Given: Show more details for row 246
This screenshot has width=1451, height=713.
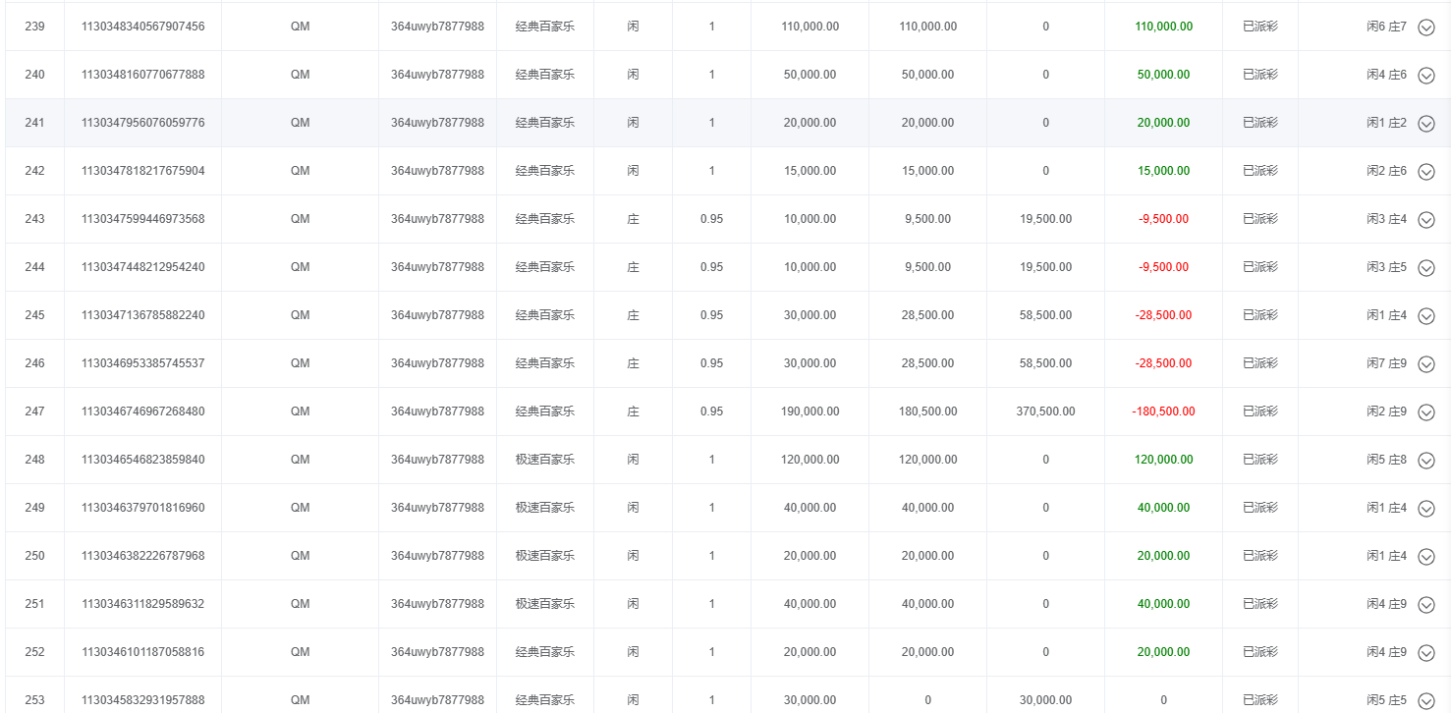Looking at the screenshot, I should point(1426,364).
